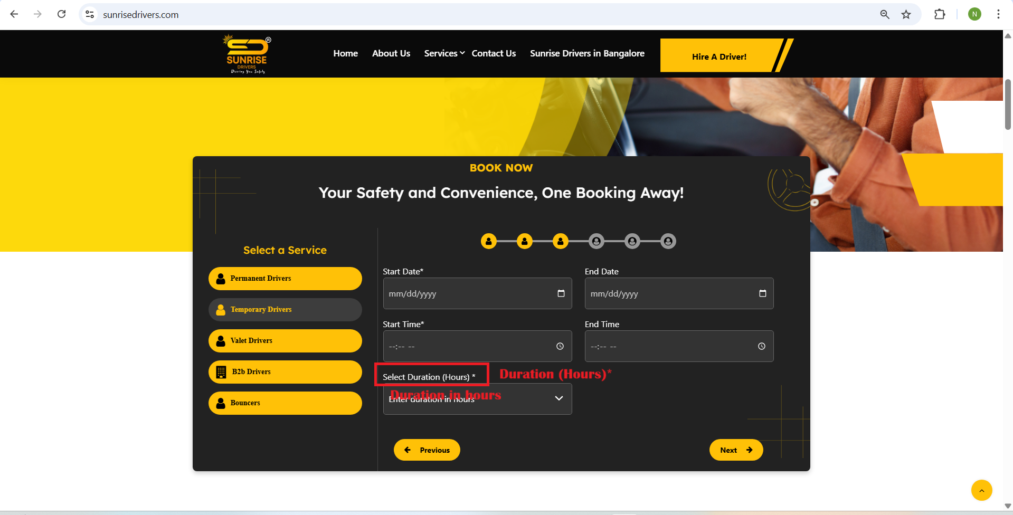Viewport: 1013px width, 515px height.
Task: Expand the Select Duration (Hours) dropdown
Action: (477, 399)
